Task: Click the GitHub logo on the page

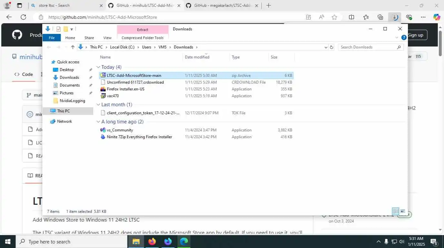Action: [17, 35]
